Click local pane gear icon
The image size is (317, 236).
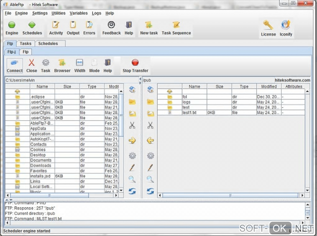tap(132, 156)
